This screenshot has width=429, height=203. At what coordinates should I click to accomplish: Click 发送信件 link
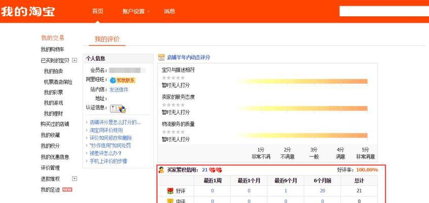(x=119, y=90)
